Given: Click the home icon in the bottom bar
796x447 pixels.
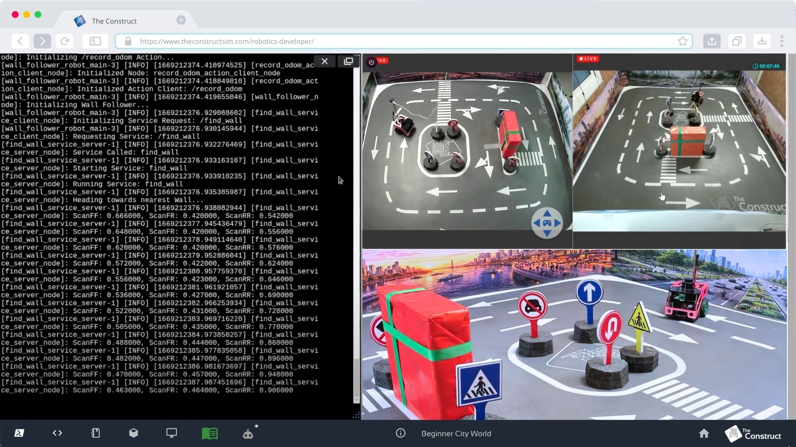Looking at the screenshot, I should (704, 433).
